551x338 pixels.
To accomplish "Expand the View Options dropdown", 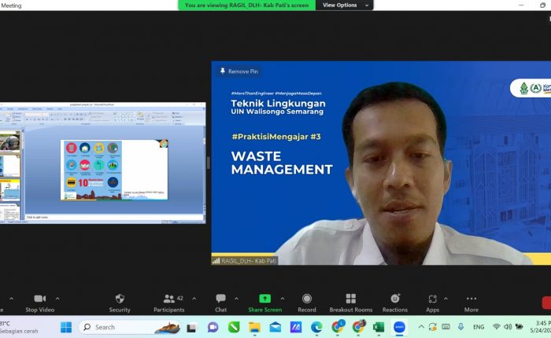I will (x=344, y=5).
